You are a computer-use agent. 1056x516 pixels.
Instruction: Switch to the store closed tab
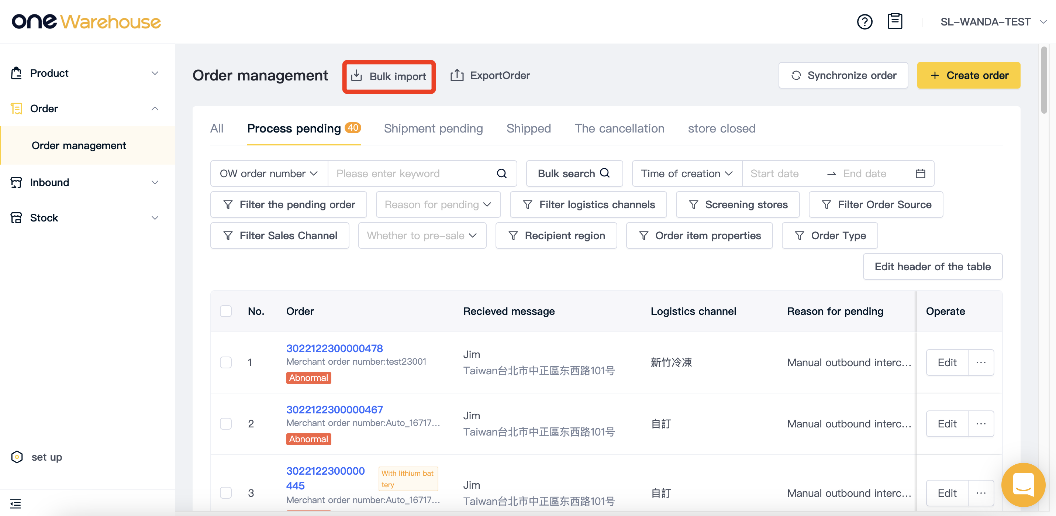coord(721,128)
